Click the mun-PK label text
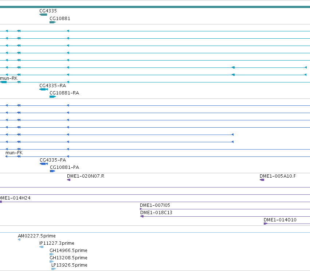310x271 pixels. click(14, 153)
